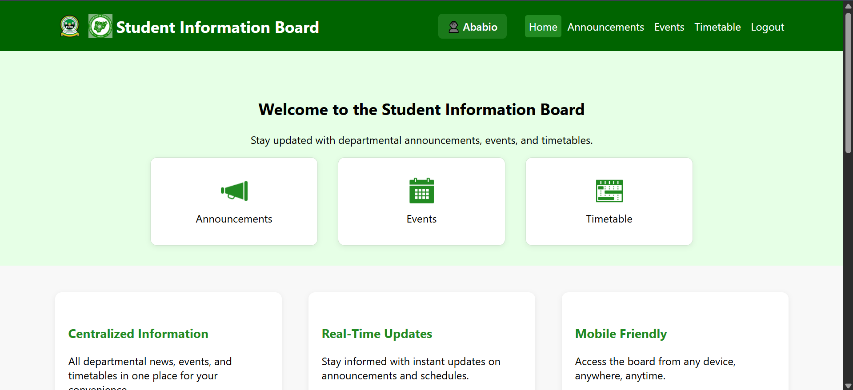Open the Announcements card label

tap(234, 219)
